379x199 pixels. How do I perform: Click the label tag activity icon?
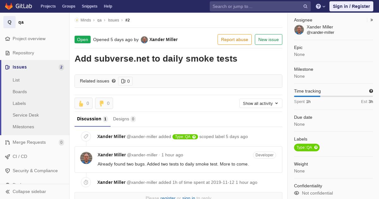click(x=86, y=136)
